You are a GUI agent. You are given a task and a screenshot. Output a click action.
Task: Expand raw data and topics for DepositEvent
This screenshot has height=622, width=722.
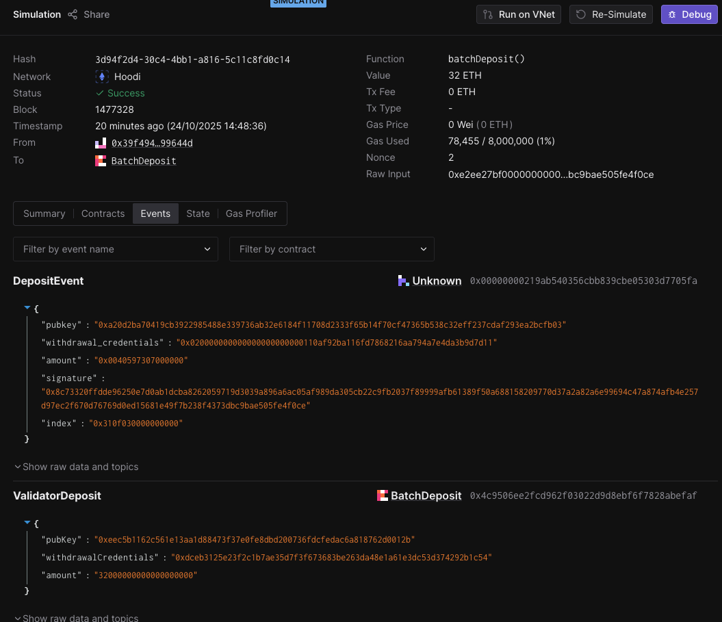pyautogui.click(x=76, y=467)
